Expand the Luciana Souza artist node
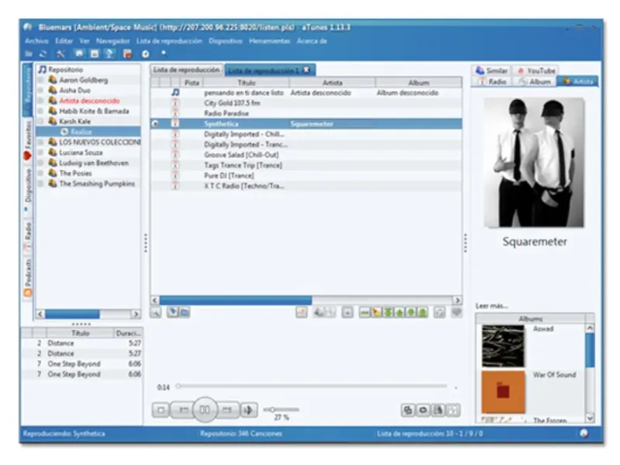The image size is (620, 465). tap(40, 153)
